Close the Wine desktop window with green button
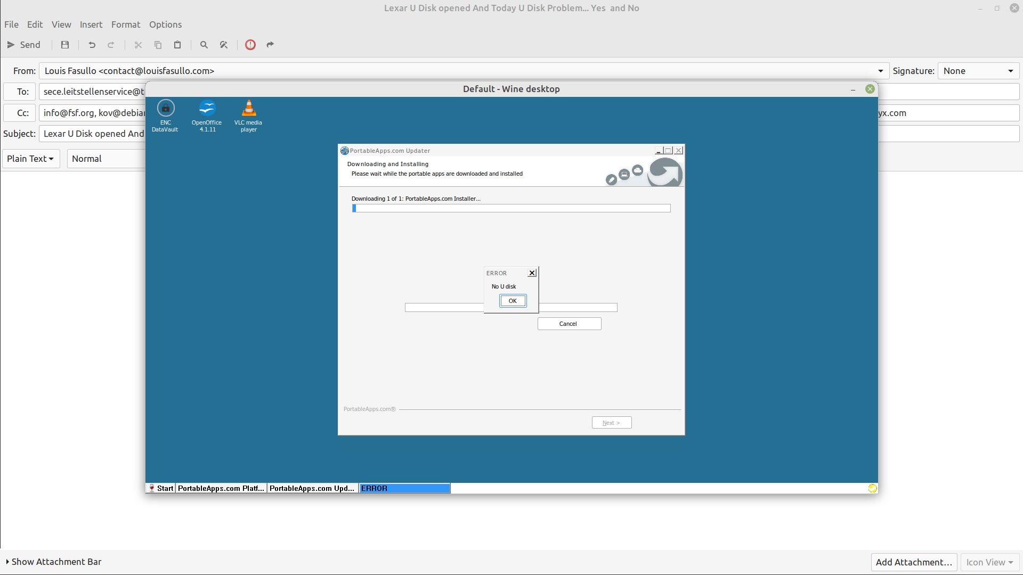 (x=870, y=89)
